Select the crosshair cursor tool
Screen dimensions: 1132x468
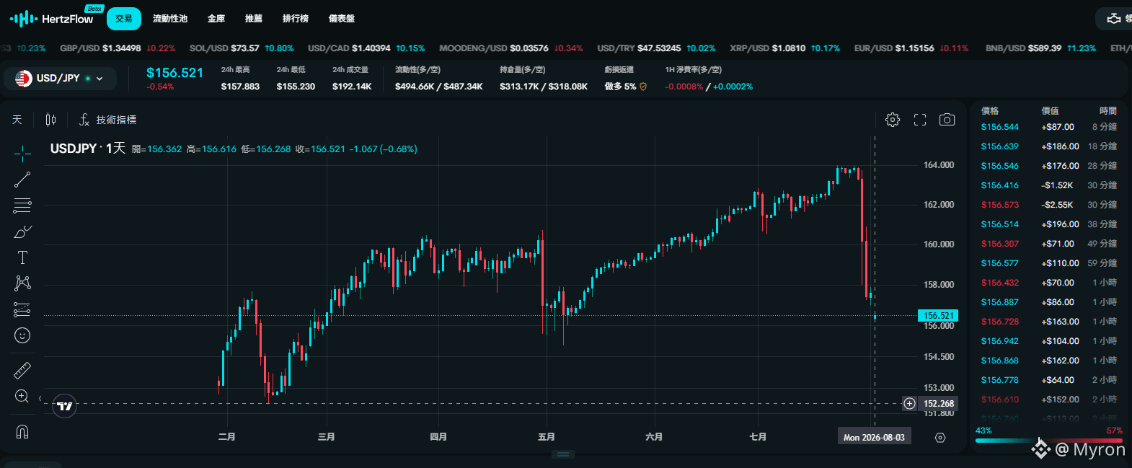click(x=22, y=154)
